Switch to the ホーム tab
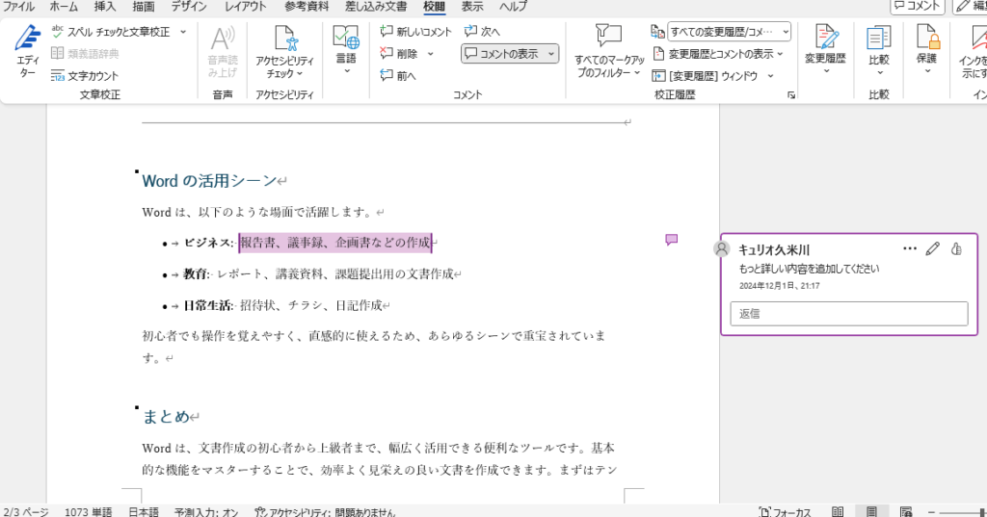 point(64,7)
